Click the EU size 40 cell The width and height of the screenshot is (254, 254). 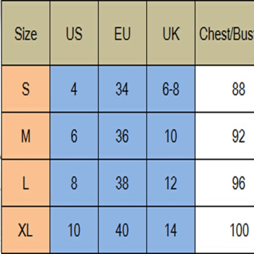tap(122, 230)
